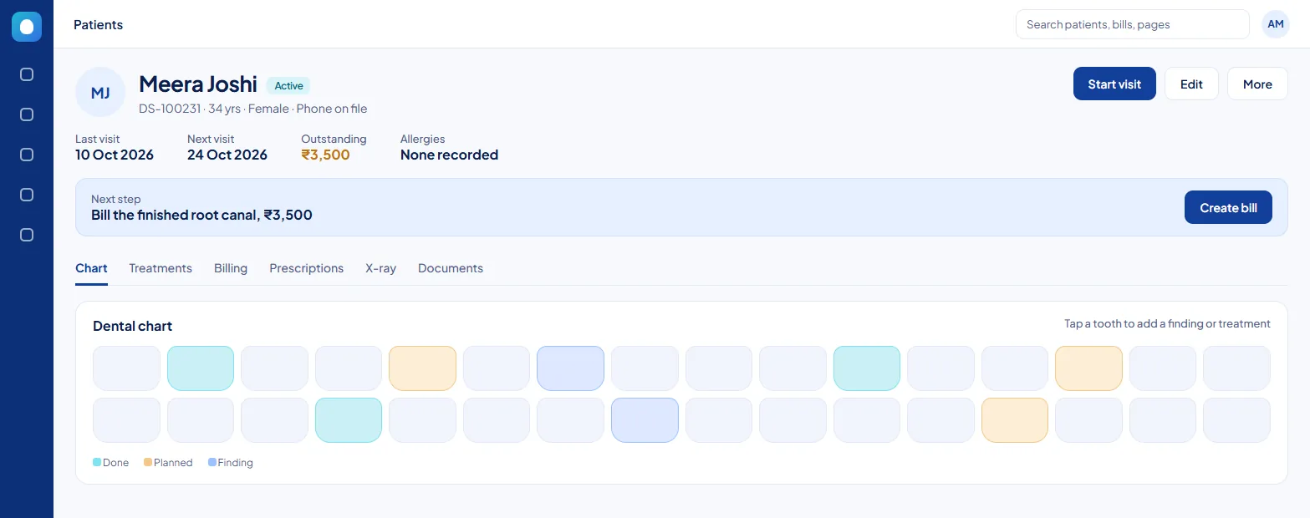Click the Edit button
The width and height of the screenshot is (1310, 518).
point(1191,84)
